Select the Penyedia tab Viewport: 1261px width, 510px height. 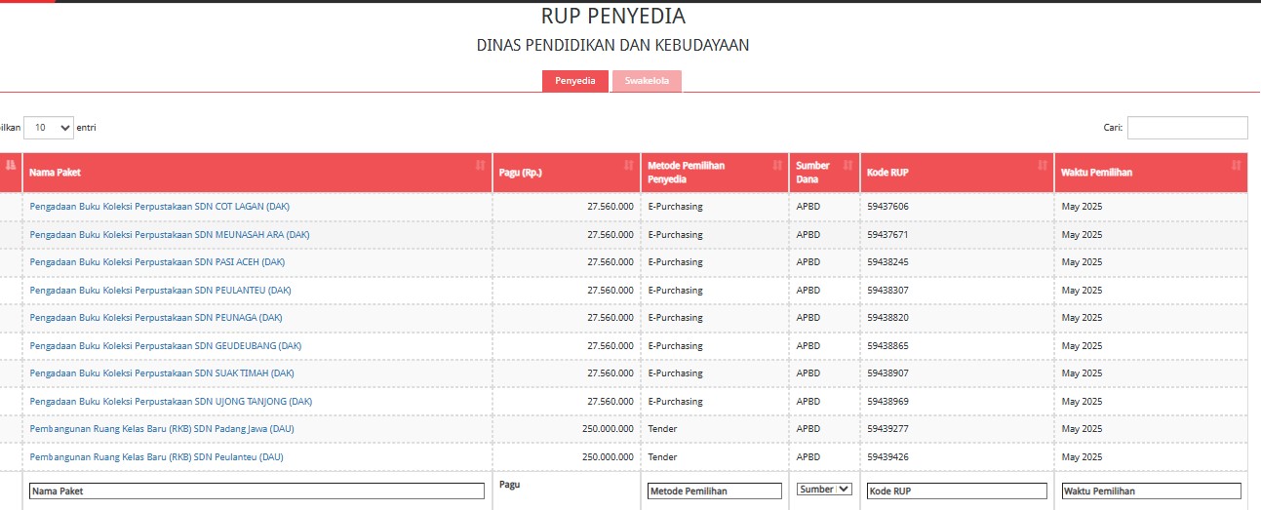point(575,81)
